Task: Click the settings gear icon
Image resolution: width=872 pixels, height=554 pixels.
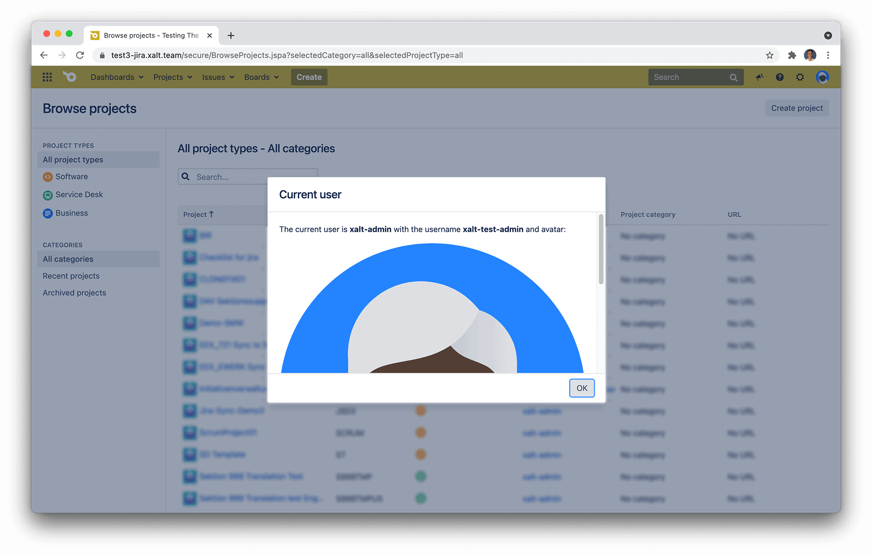Action: point(800,77)
